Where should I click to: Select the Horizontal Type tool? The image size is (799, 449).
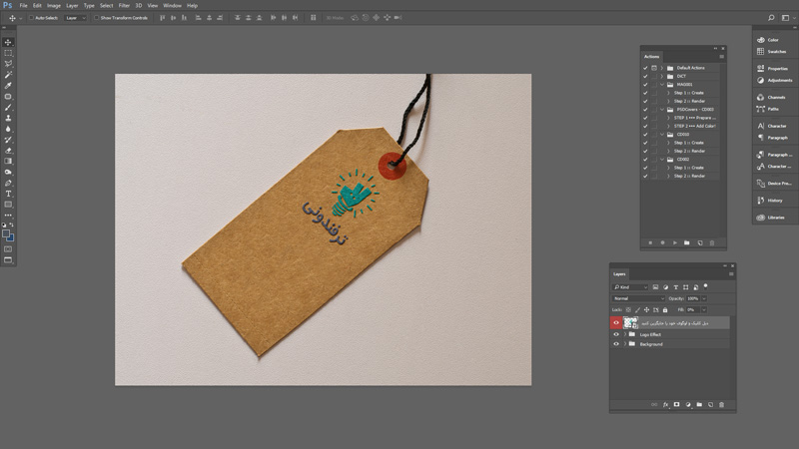click(x=8, y=194)
